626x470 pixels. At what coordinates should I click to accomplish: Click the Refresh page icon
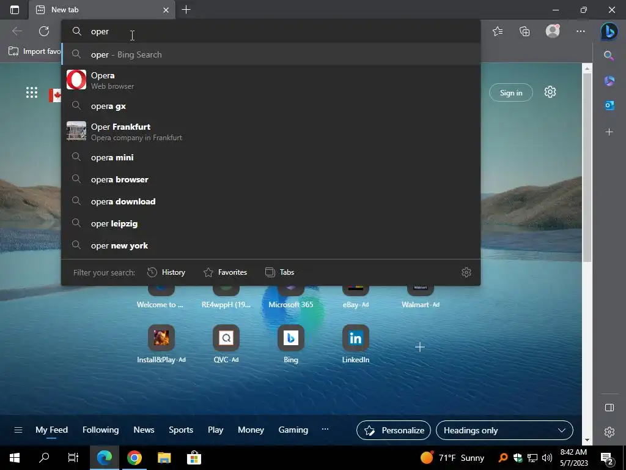[x=44, y=31]
